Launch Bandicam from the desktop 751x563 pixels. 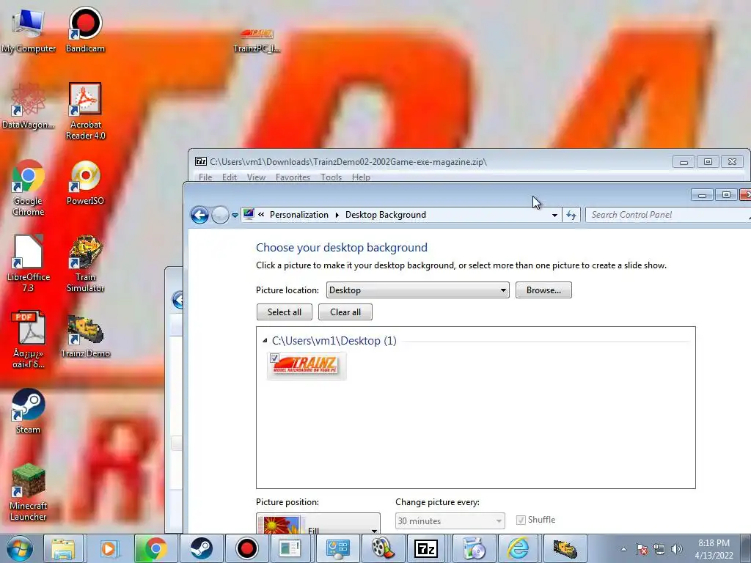(x=85, y=29)
